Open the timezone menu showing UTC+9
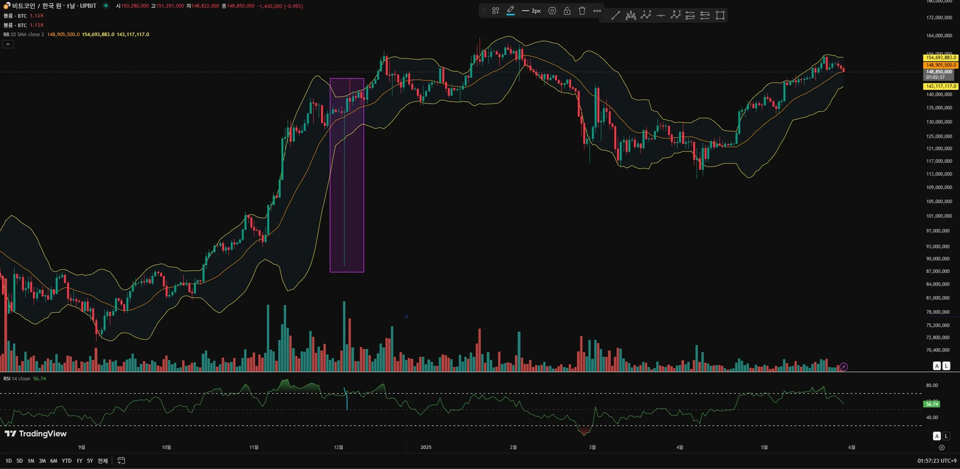 [936, 461]
